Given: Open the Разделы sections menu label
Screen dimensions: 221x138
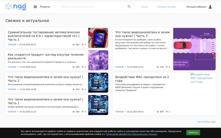Looking at the screenshot, I should [x=45, y=7].
